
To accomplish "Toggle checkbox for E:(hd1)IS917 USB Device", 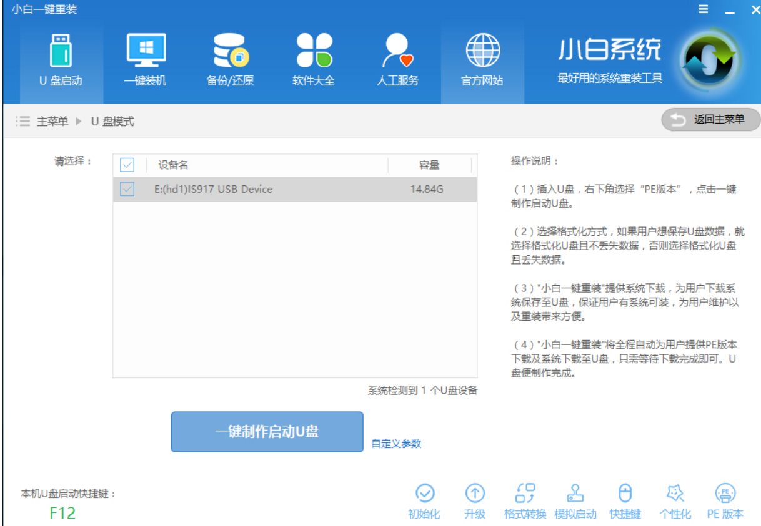I will 127,189.
